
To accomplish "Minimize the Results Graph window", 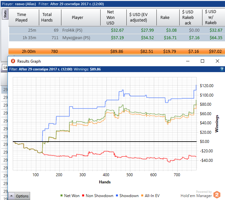I will pyautogui.click(x=188, y=61).
